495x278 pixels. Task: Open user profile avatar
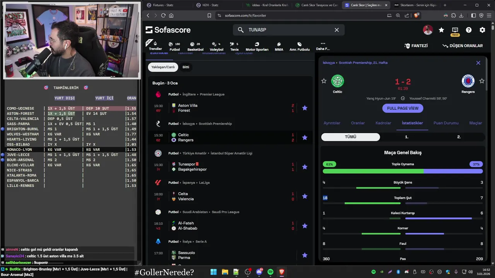point(428,30)
